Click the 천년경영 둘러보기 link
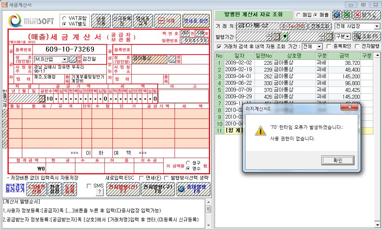The height and width of the screenshot is (230, 382). [15, 189]
